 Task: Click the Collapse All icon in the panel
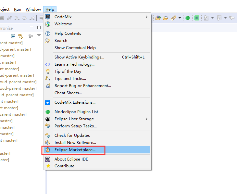coord(13,36)
